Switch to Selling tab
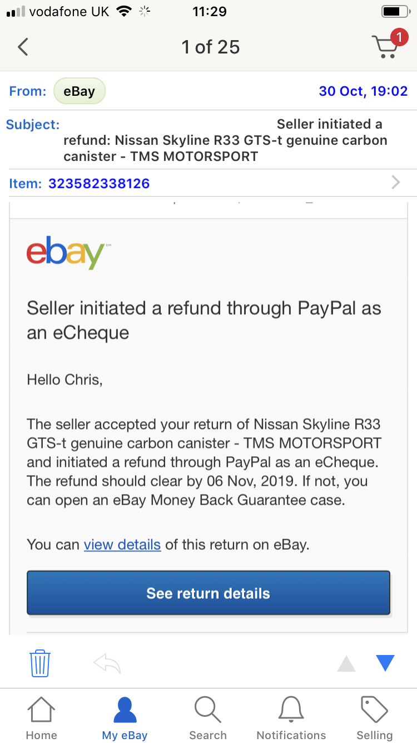 tap(375, 718)
